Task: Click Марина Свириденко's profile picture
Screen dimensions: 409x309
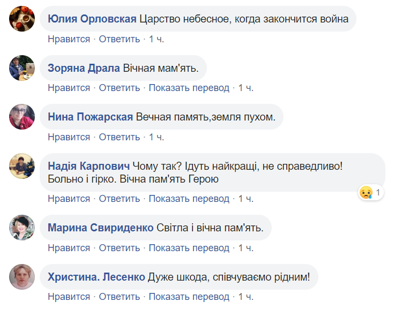Action: click(x=23, y=228)
